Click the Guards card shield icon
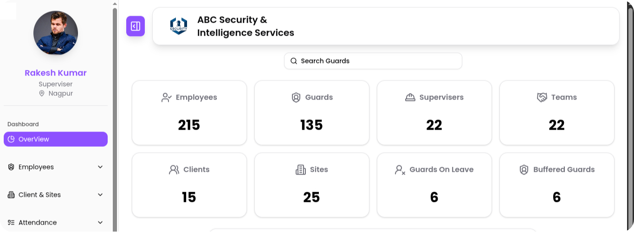This screenshot has width=634, height=232. coord(296,98)
